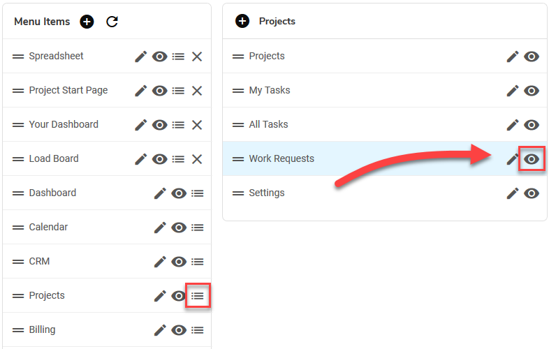
Task: Toggle visibility of Work Requests
Action: (532, 159)
